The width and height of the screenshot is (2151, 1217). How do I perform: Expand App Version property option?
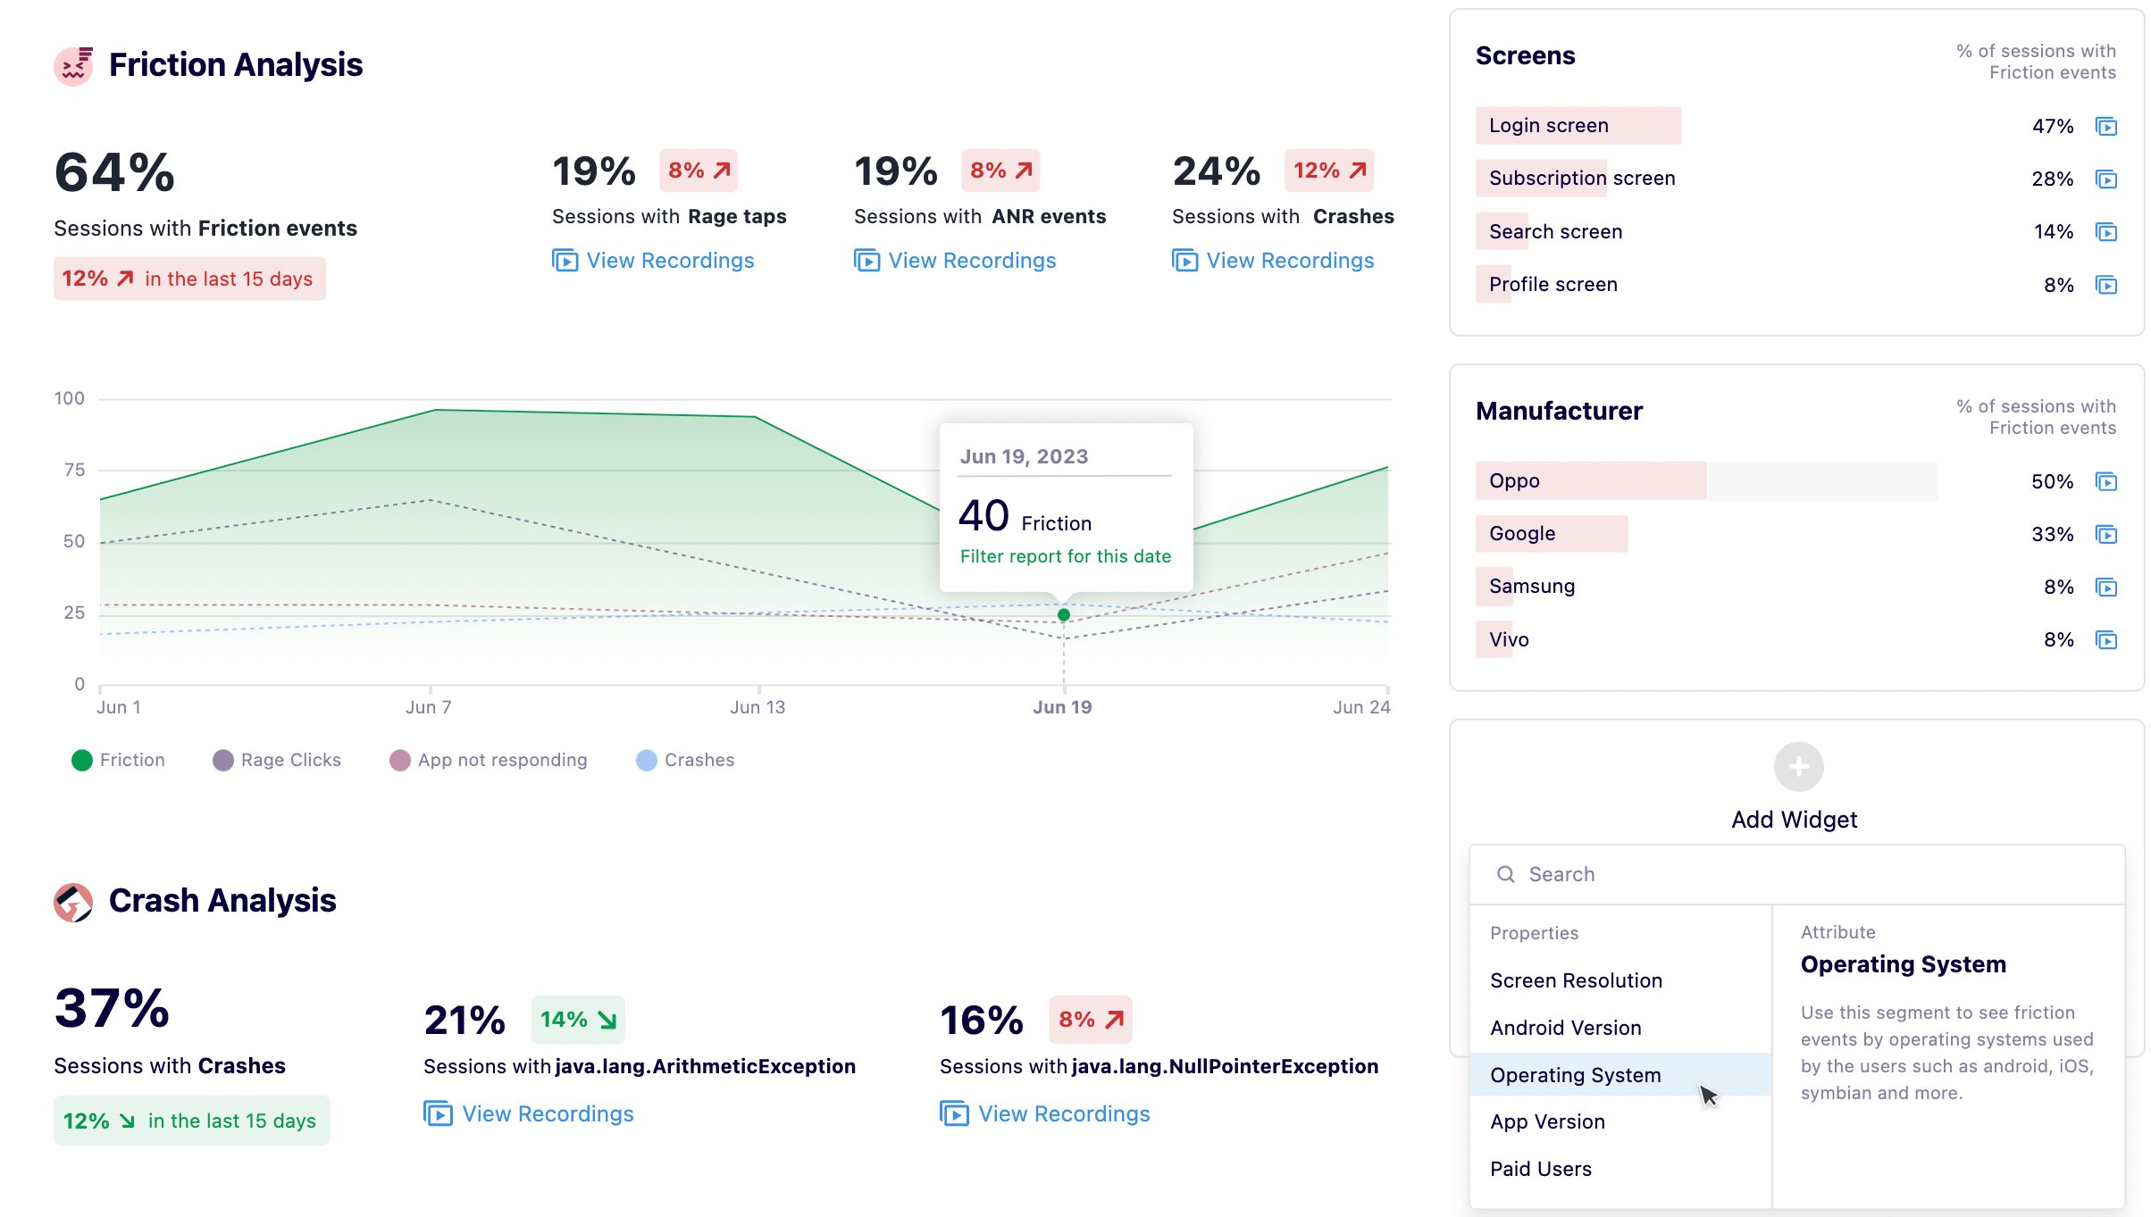1547,1121
